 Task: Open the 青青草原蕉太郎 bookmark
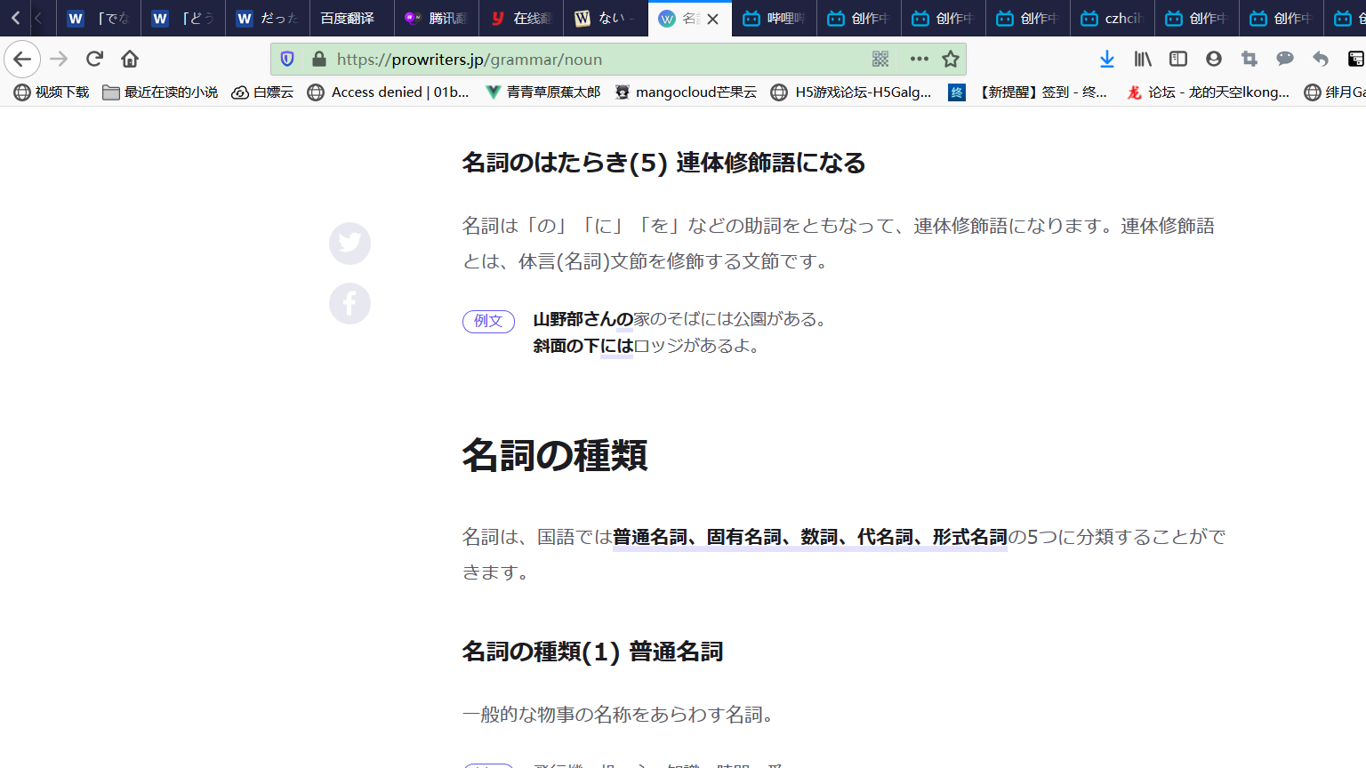pyautogui.click(x=542, y=92)
